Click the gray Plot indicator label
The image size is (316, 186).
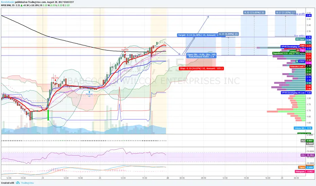(303, 141)
